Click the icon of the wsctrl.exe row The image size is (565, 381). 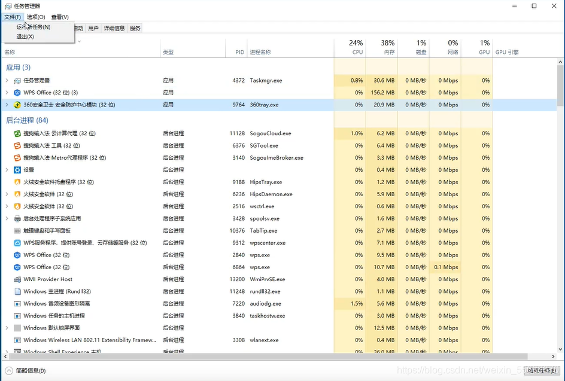click(x=17, y=206)
